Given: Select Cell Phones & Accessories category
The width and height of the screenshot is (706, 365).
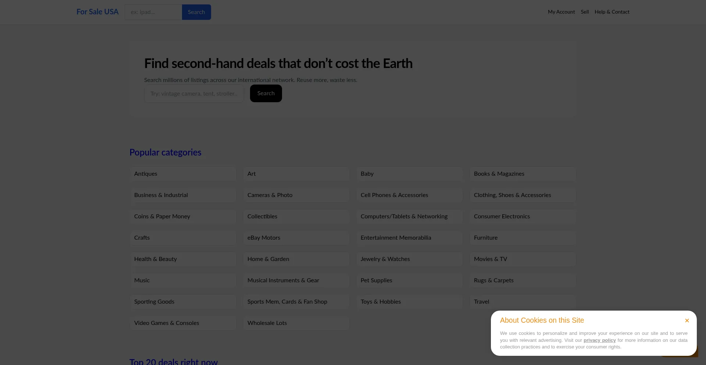Looking at the screenshot, I should coord(409,195).
